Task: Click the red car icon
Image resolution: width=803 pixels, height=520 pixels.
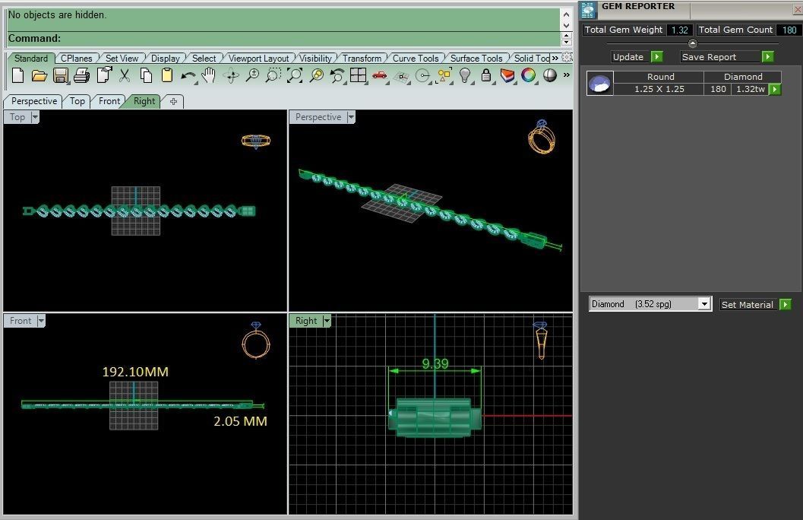Action: [x=380, y=75]
